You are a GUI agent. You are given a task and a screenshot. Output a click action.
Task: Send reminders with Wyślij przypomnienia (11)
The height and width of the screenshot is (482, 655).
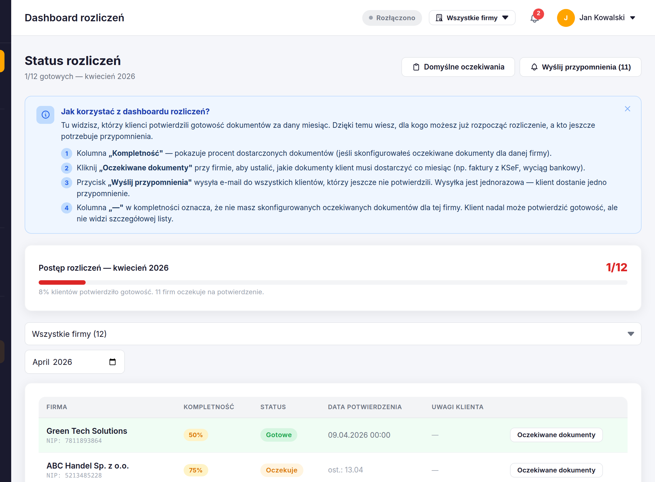(580, 67)
